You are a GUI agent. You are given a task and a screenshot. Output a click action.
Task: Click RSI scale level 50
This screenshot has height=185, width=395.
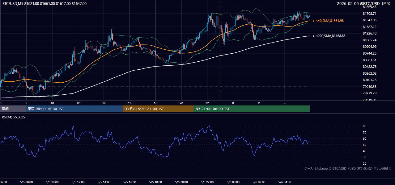pyautogui.click(x=364, y=145)
